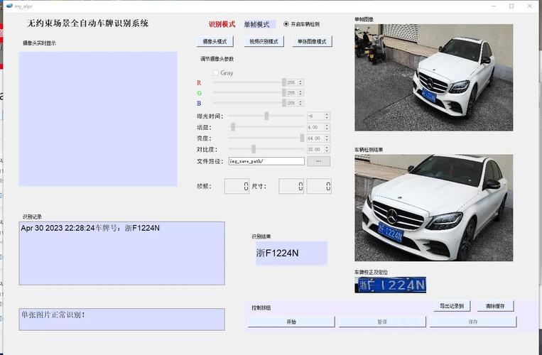Image resolution: width=542 pixels, height=355 pixels.
Task: Click the second 尺寸 size value box
Action: point(319,186)
